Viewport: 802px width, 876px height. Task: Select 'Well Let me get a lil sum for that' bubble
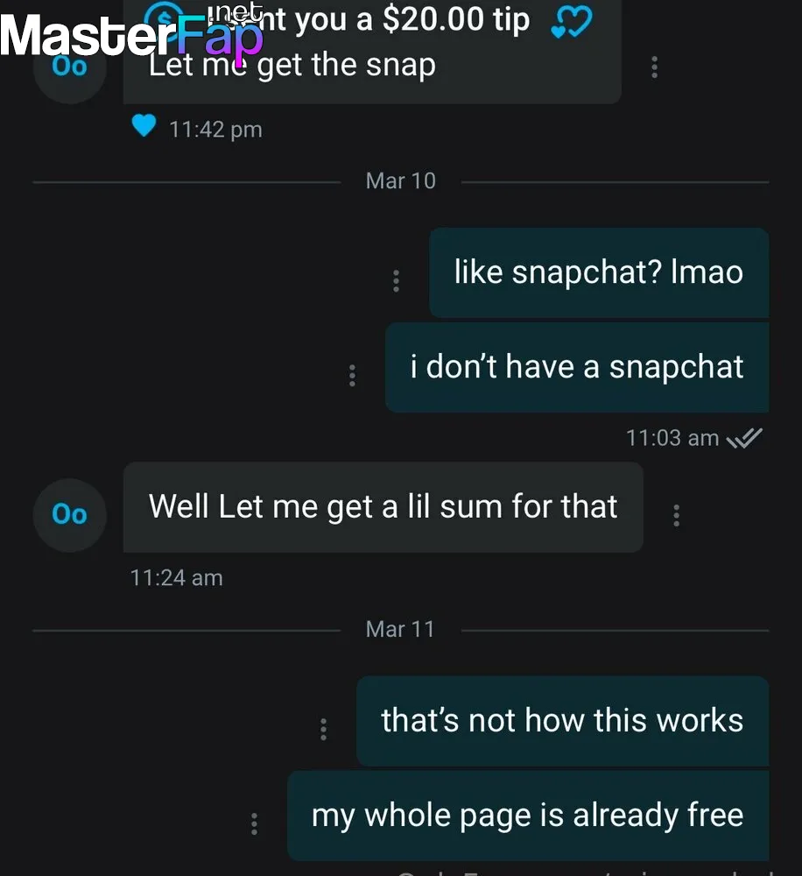pos(383,506)
